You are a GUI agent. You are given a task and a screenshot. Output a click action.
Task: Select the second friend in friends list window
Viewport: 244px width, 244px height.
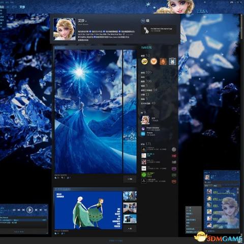(221, 199)
